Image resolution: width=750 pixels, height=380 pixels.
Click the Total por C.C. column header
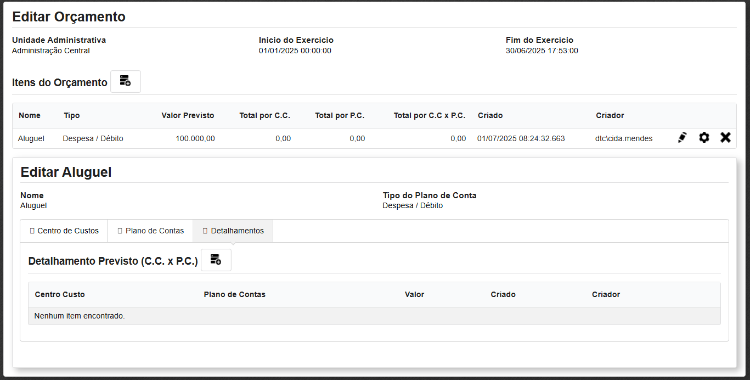pos(264,115)
